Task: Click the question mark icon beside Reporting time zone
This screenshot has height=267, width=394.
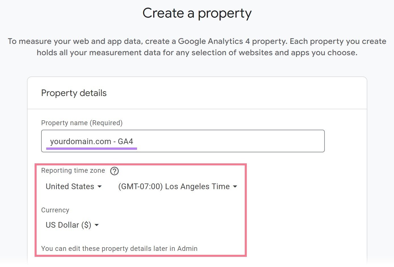Action: (x=114, y=171)
